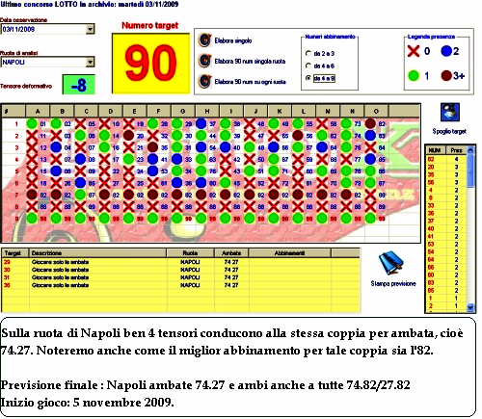Click the NUM list scroll up arrow
This screenshot has height=419, width=482.
coord(470,150)
